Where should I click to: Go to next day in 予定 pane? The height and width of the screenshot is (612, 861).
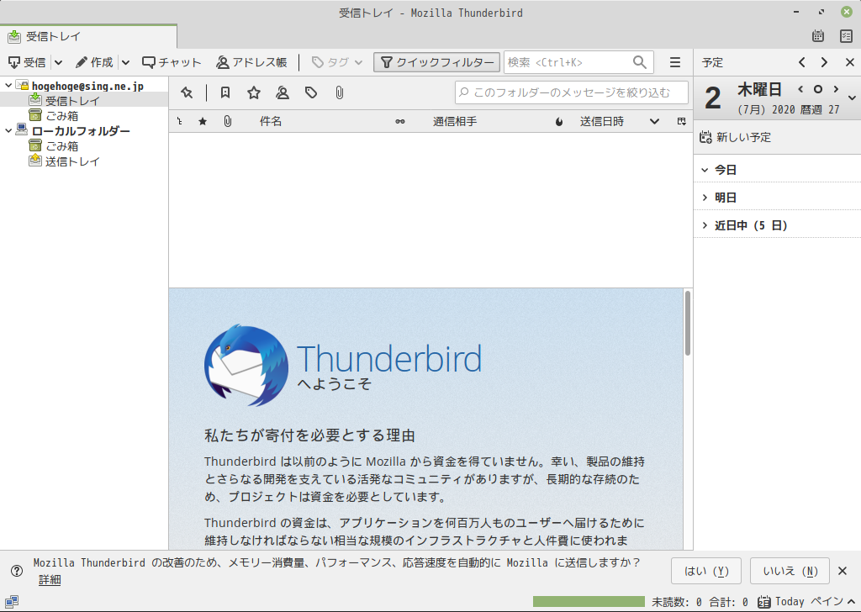824,62
